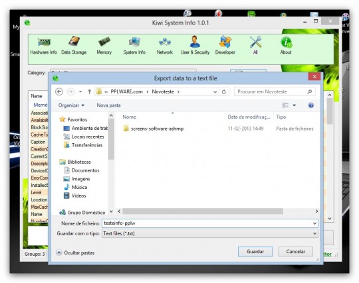Select Bibliotecas in the navigation pane

(x=75, y=162)
